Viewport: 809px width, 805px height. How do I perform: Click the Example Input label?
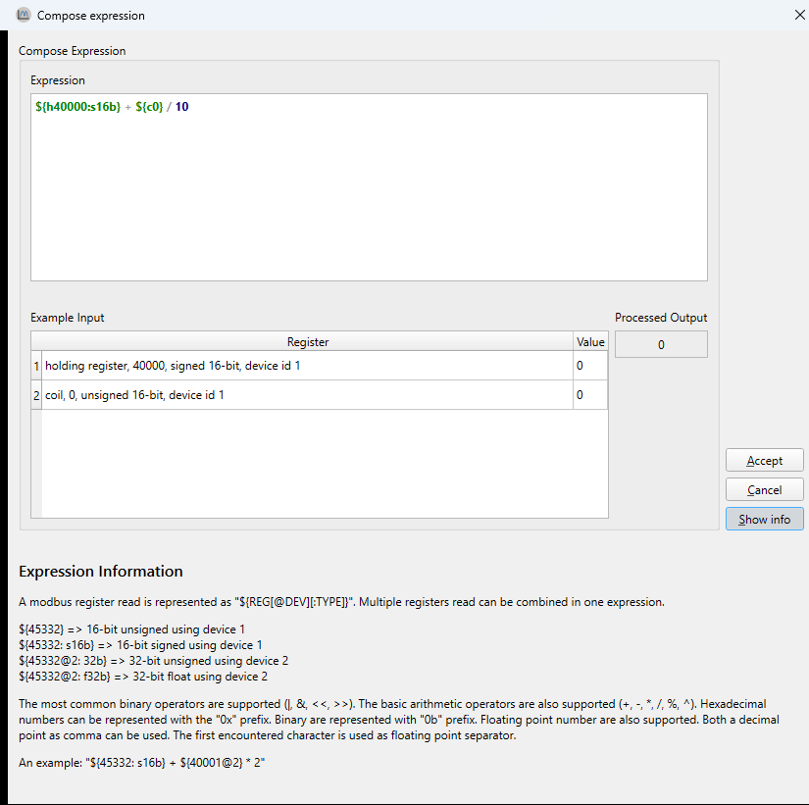tap(67, 318)
